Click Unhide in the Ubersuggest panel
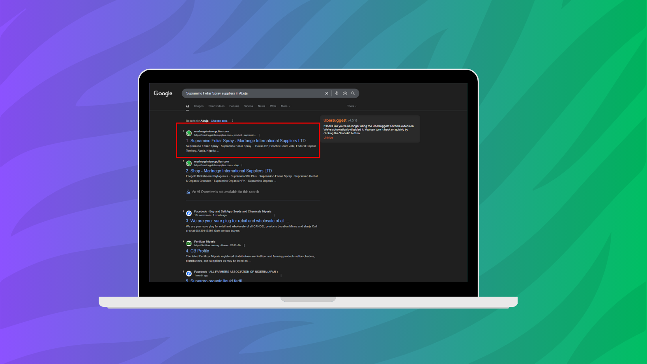The image size is (647, 364). click(x=328, y=137)
